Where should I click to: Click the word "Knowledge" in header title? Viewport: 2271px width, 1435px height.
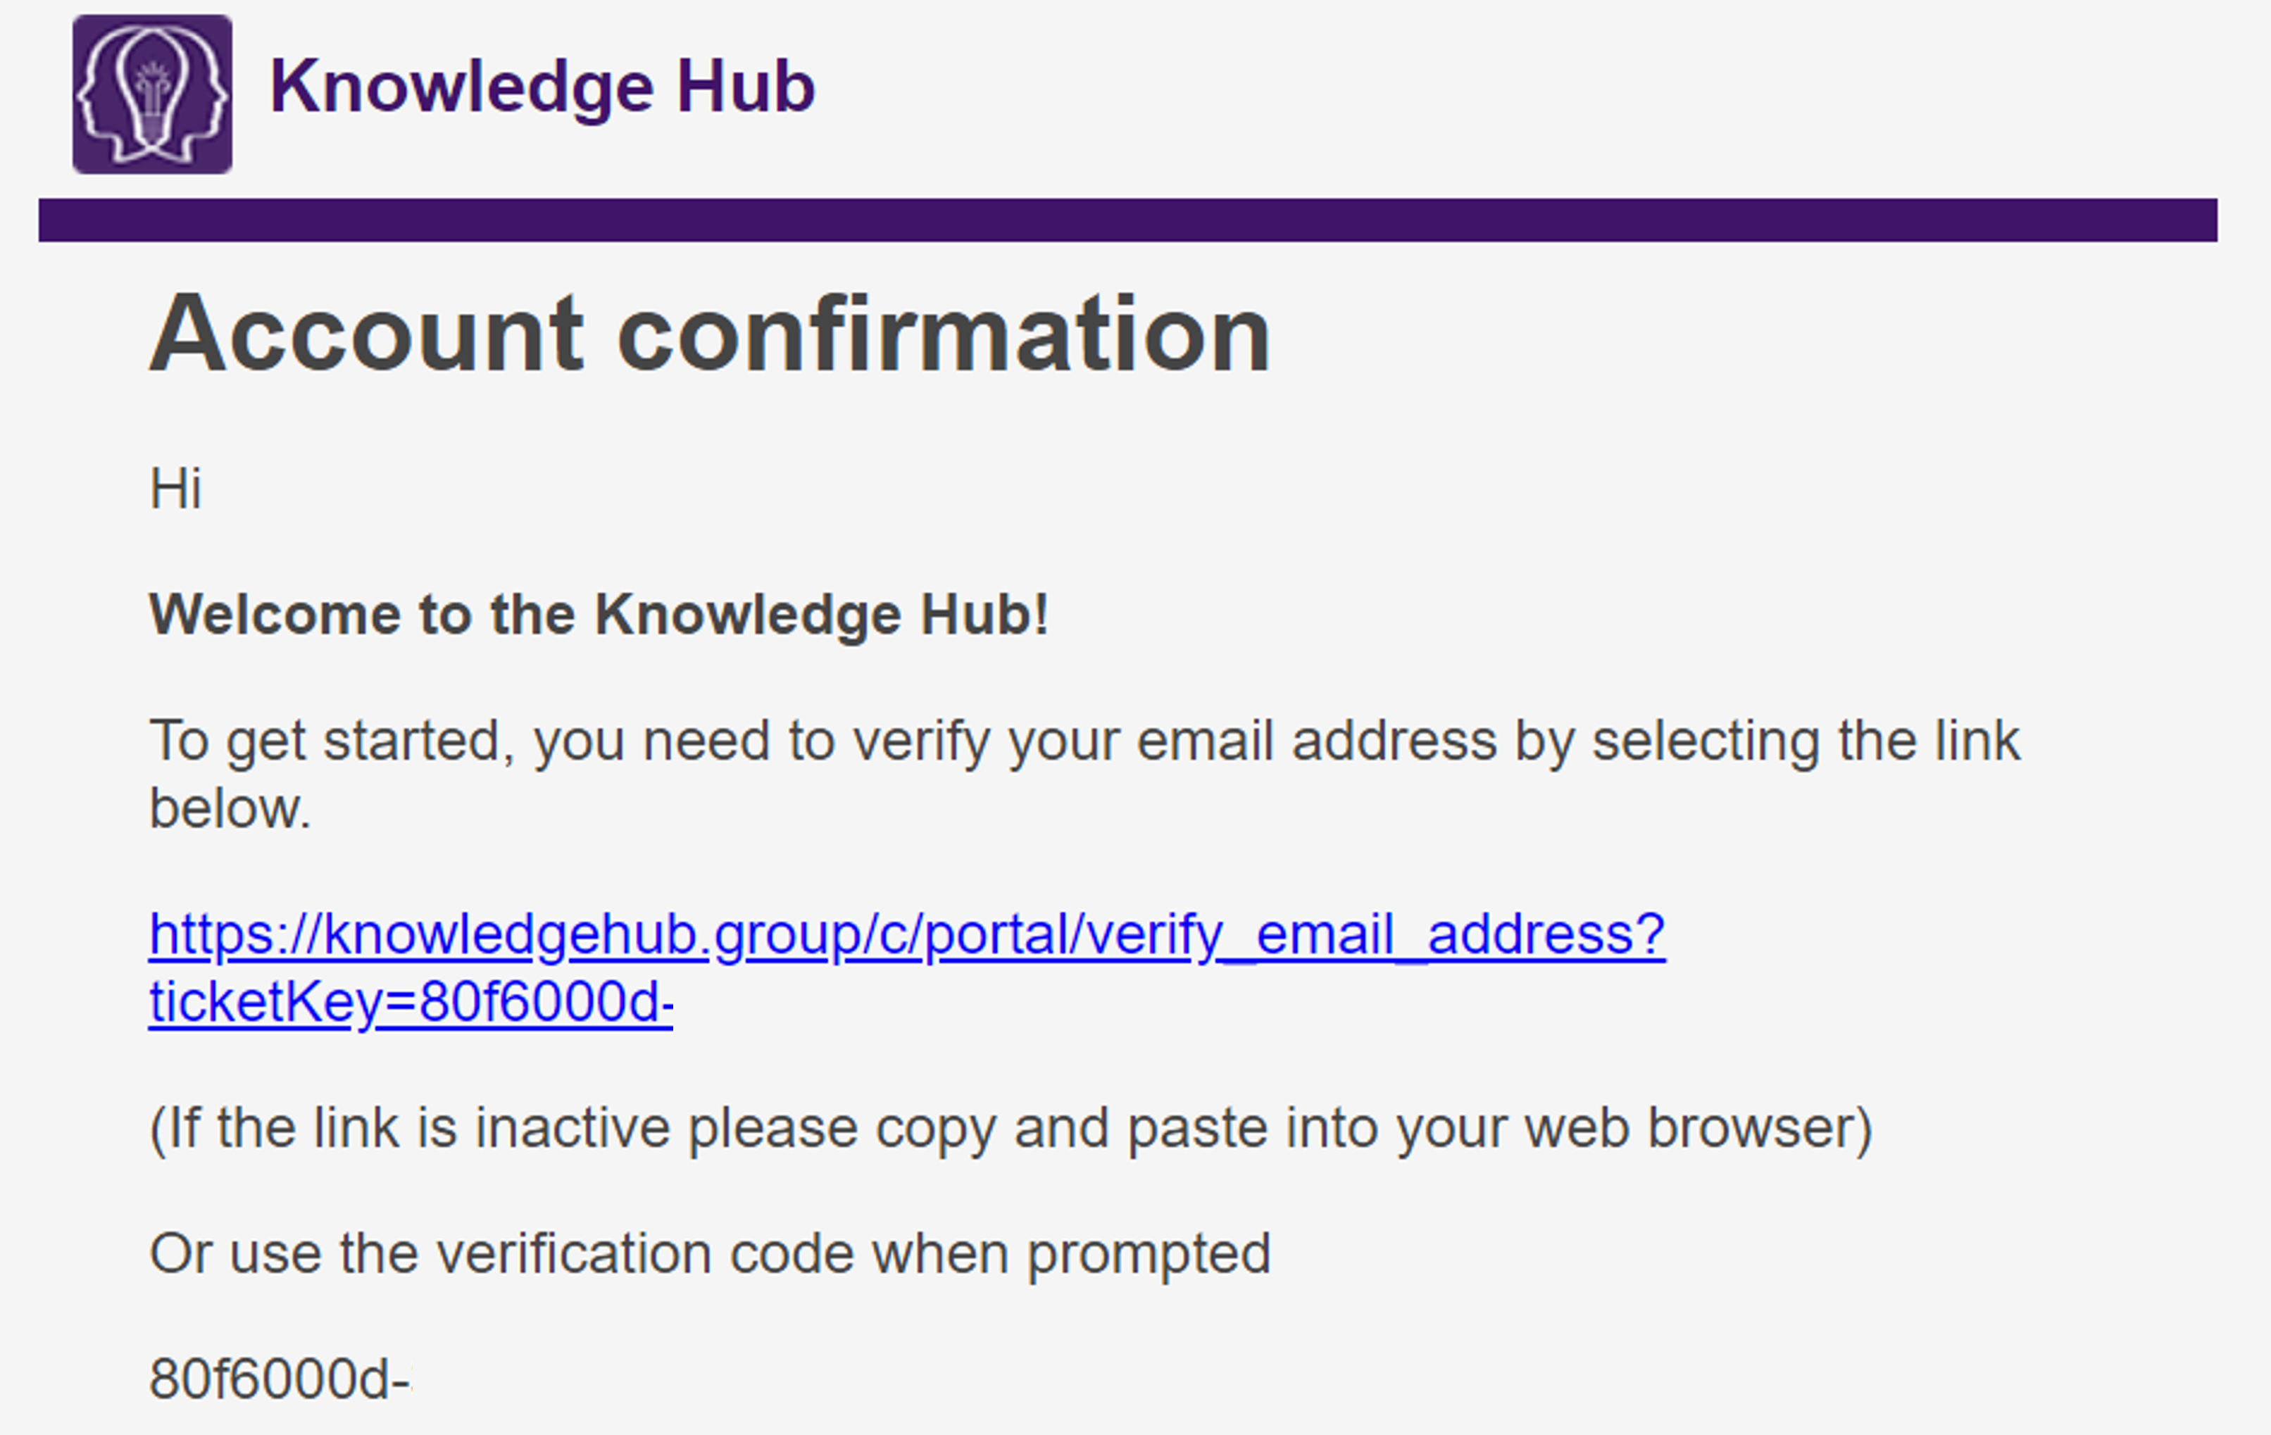(x=461, y=87)
